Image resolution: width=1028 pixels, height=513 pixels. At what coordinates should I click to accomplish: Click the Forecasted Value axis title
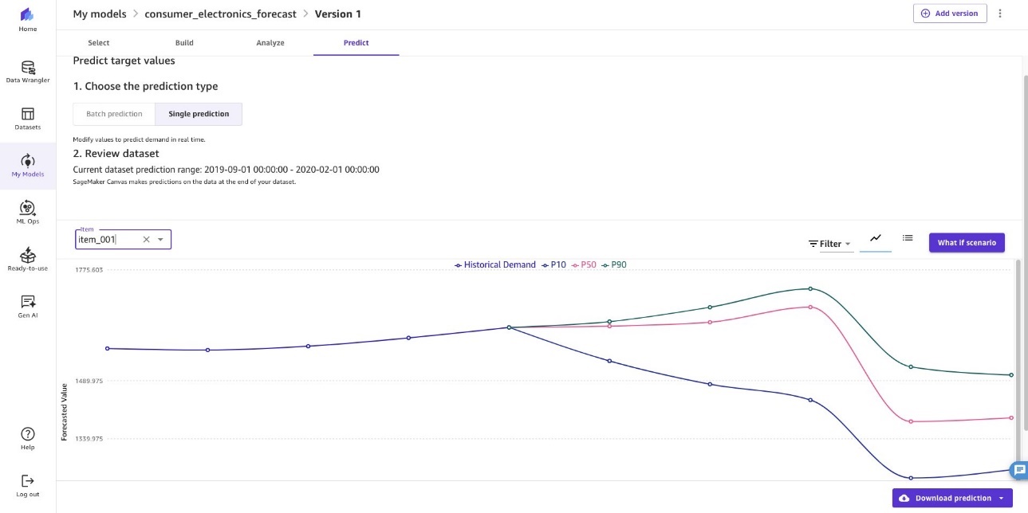click(x=65, y=412)
